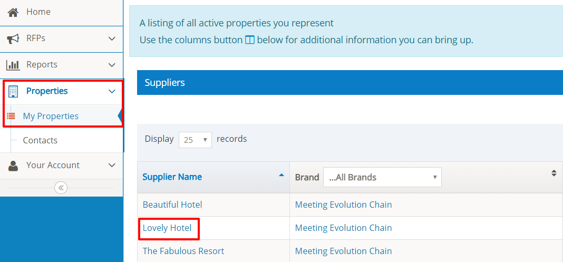Open the Display records count dropdown

[195, 140]
